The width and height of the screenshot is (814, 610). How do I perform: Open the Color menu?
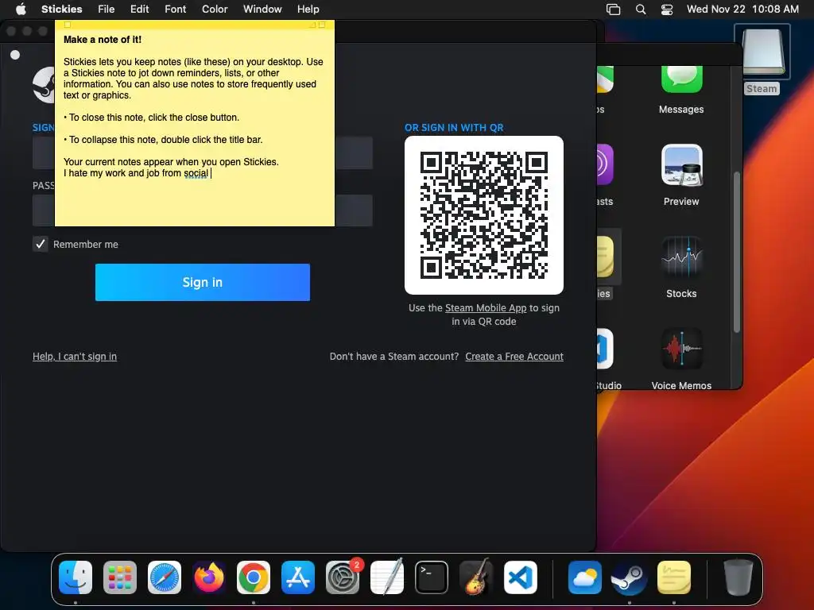pos(215,9)
